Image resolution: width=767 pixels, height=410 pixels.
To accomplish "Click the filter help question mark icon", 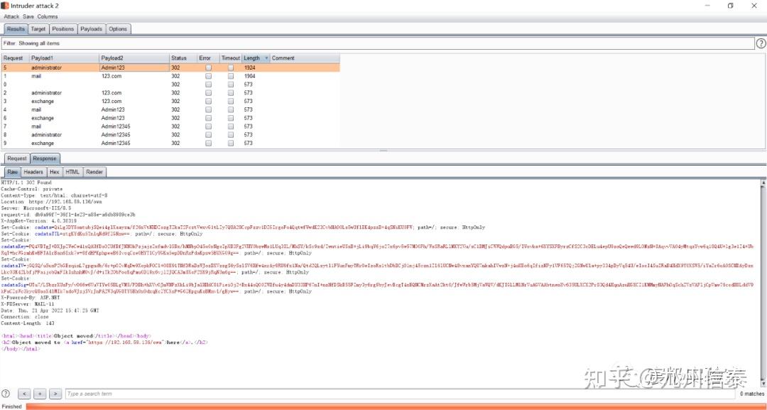I will click(761, 43).
